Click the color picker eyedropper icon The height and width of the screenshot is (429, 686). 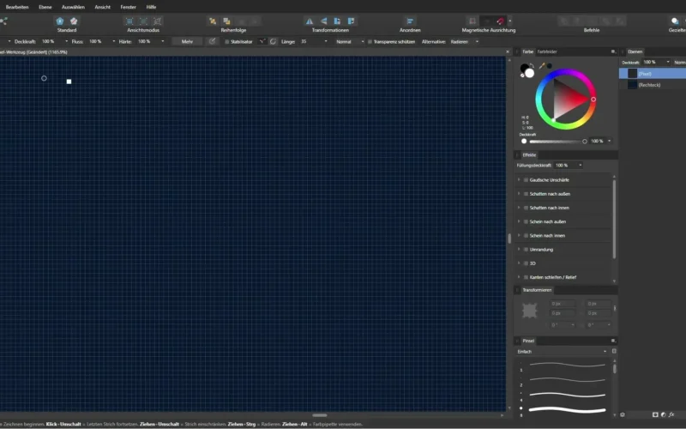coord(542,64)
